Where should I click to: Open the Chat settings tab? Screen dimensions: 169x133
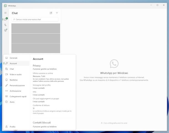click(17, 69)
